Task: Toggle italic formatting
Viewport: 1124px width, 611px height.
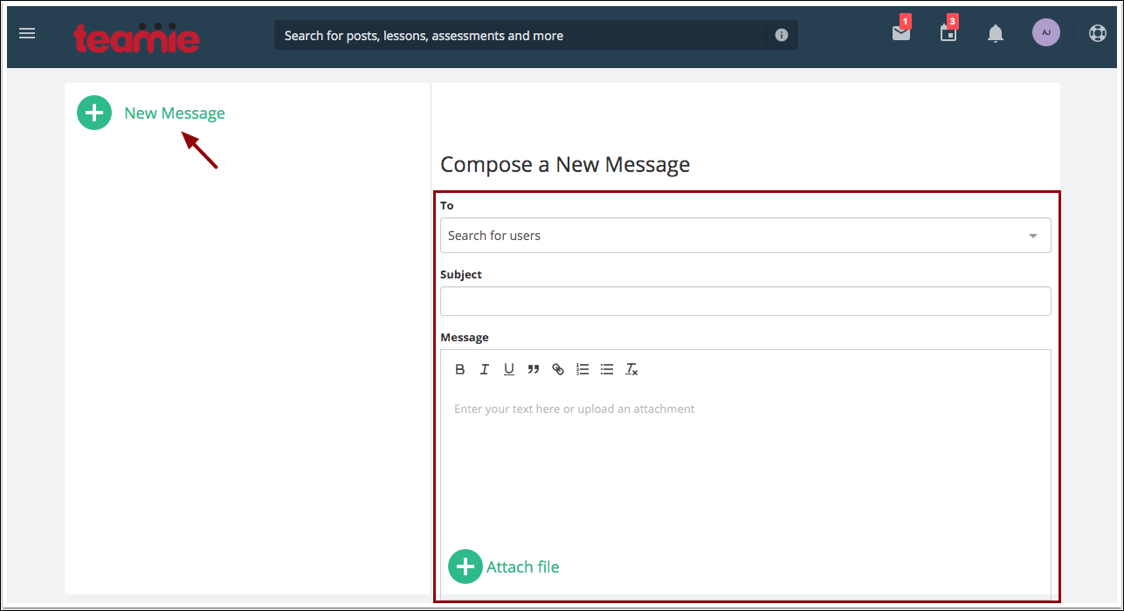Action: [485, 369]
